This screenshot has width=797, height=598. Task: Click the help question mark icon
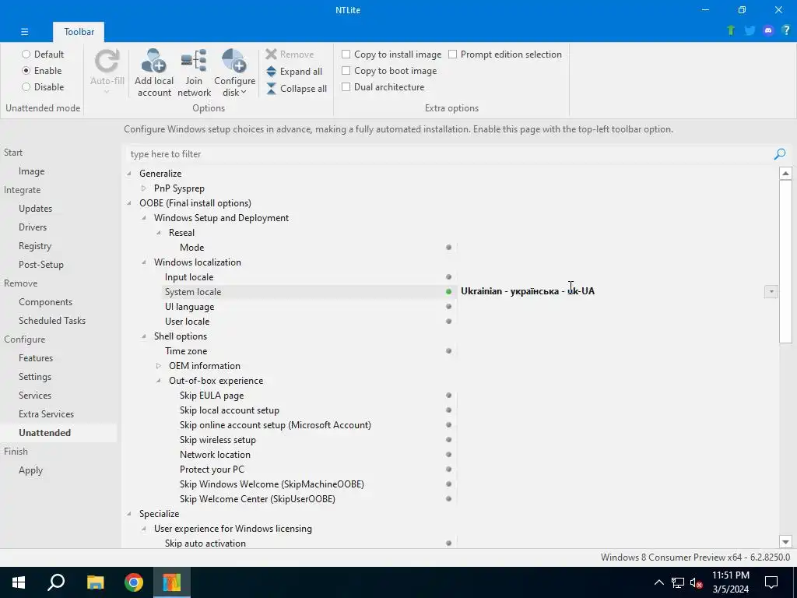(x=786, y=30)
